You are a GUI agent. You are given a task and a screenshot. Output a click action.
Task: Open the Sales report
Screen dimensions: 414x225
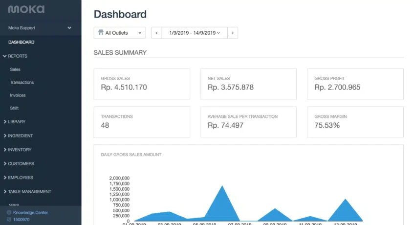coord(15,69)
